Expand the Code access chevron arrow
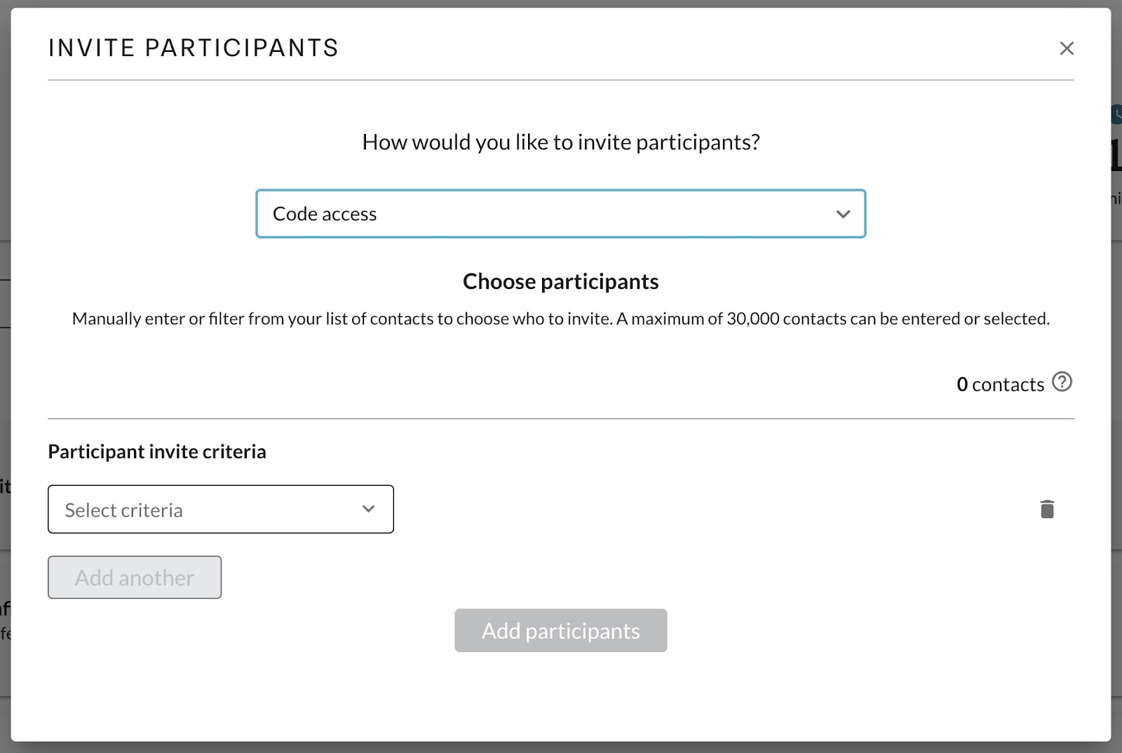Screen dimensions: 1122x753 [x=843, y=214]
